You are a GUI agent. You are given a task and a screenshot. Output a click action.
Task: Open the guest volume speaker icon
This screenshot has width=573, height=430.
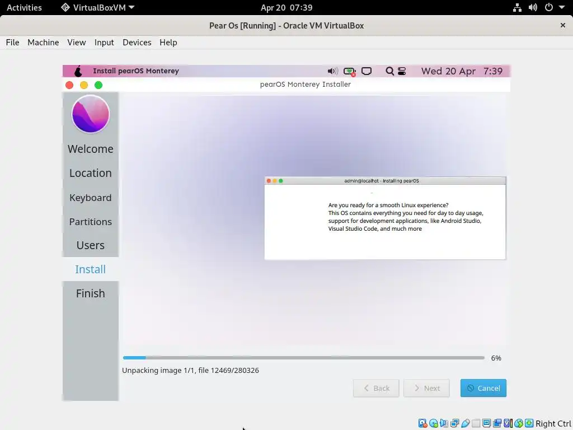(332, 71)
